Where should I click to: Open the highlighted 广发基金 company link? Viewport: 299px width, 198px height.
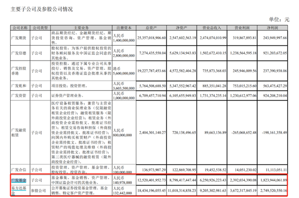pos(19,180)
